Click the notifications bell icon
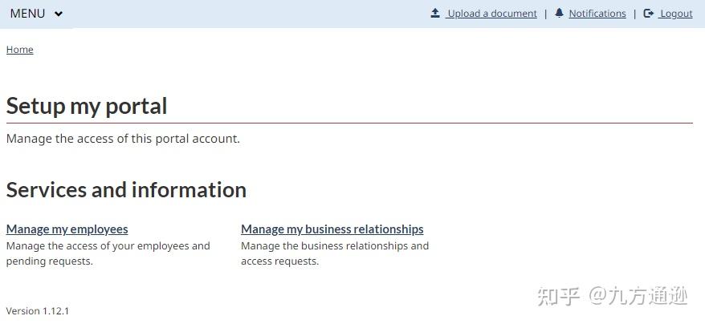The image size is (705, 324). tap(559, 13)
